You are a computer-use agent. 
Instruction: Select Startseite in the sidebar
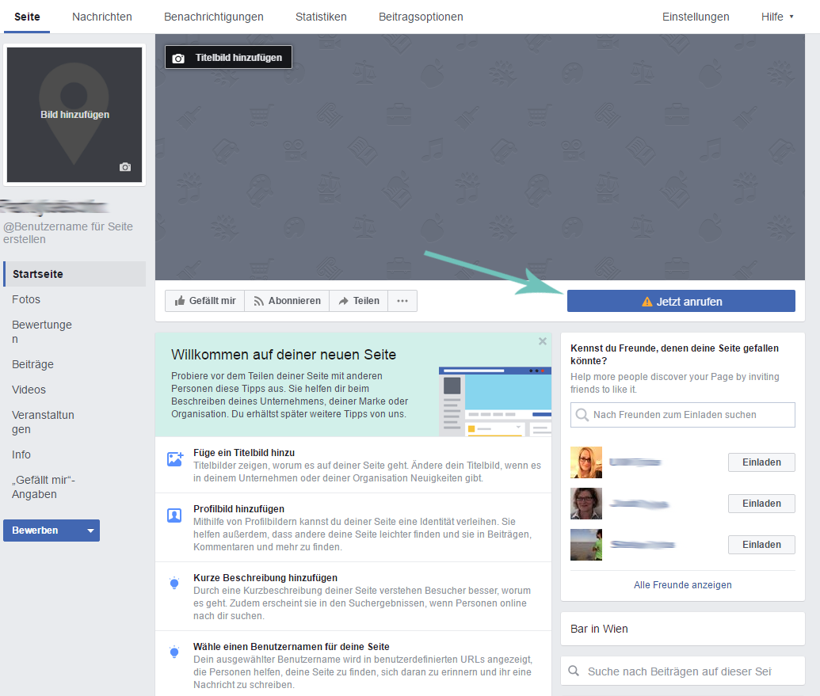click(74, 274)
